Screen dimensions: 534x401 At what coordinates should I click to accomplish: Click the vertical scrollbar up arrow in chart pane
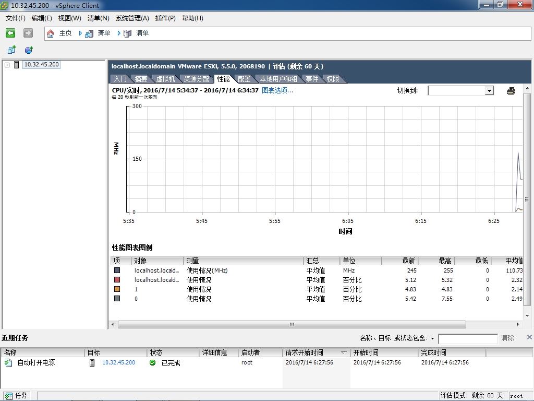pos(527,88)
